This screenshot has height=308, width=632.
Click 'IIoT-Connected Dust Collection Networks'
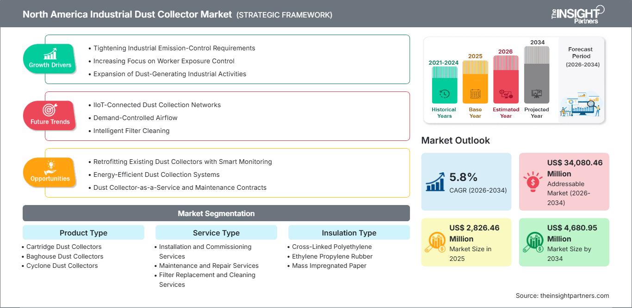[x=157, y=105]
